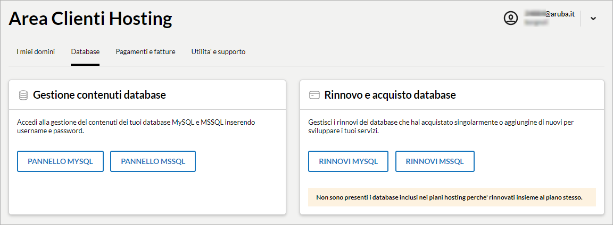Click the beige notice about included databases

pyautogui.click(x=452, y=197)
